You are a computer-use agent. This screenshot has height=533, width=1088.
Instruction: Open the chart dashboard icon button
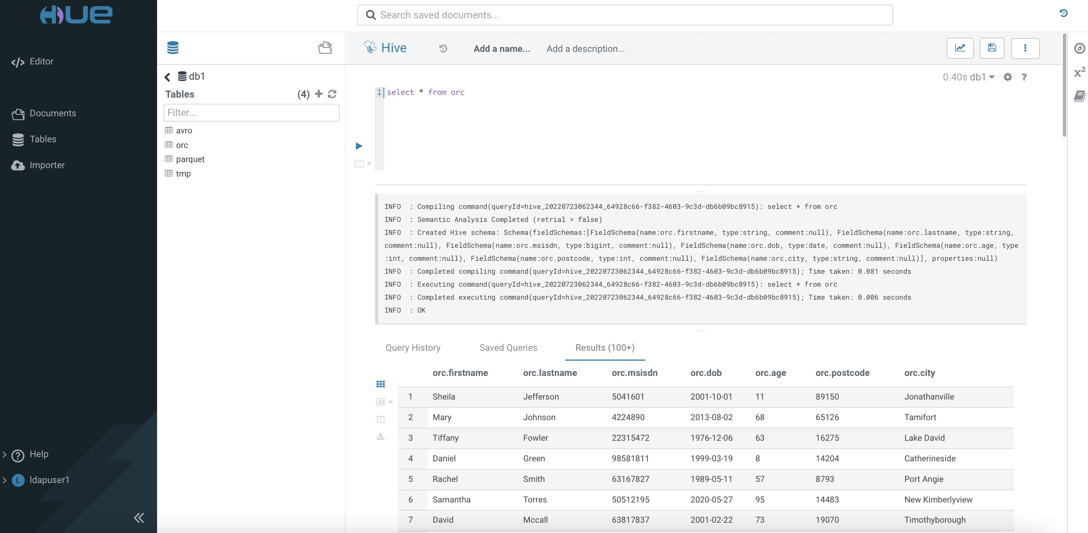point(960,48)
